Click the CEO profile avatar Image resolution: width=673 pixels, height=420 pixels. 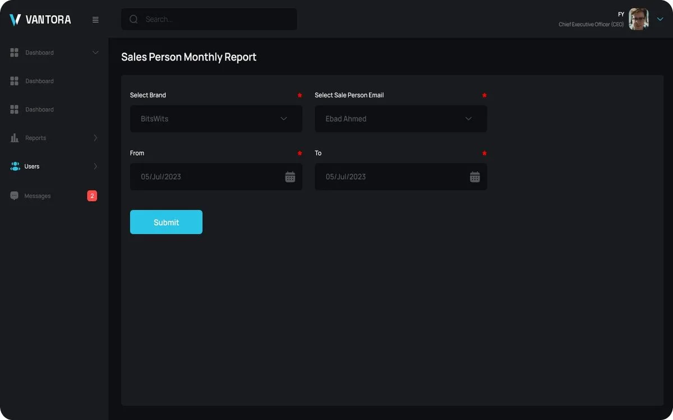(638, 19)
